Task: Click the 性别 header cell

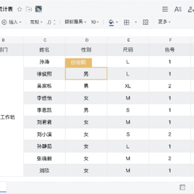Action: [x=86, y=50]
